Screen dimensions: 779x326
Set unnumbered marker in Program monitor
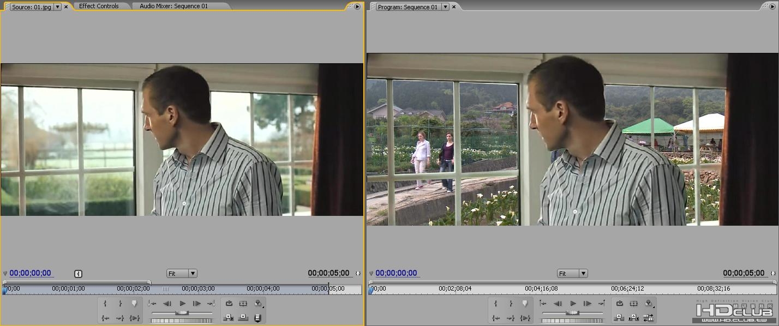coord(525,304)
